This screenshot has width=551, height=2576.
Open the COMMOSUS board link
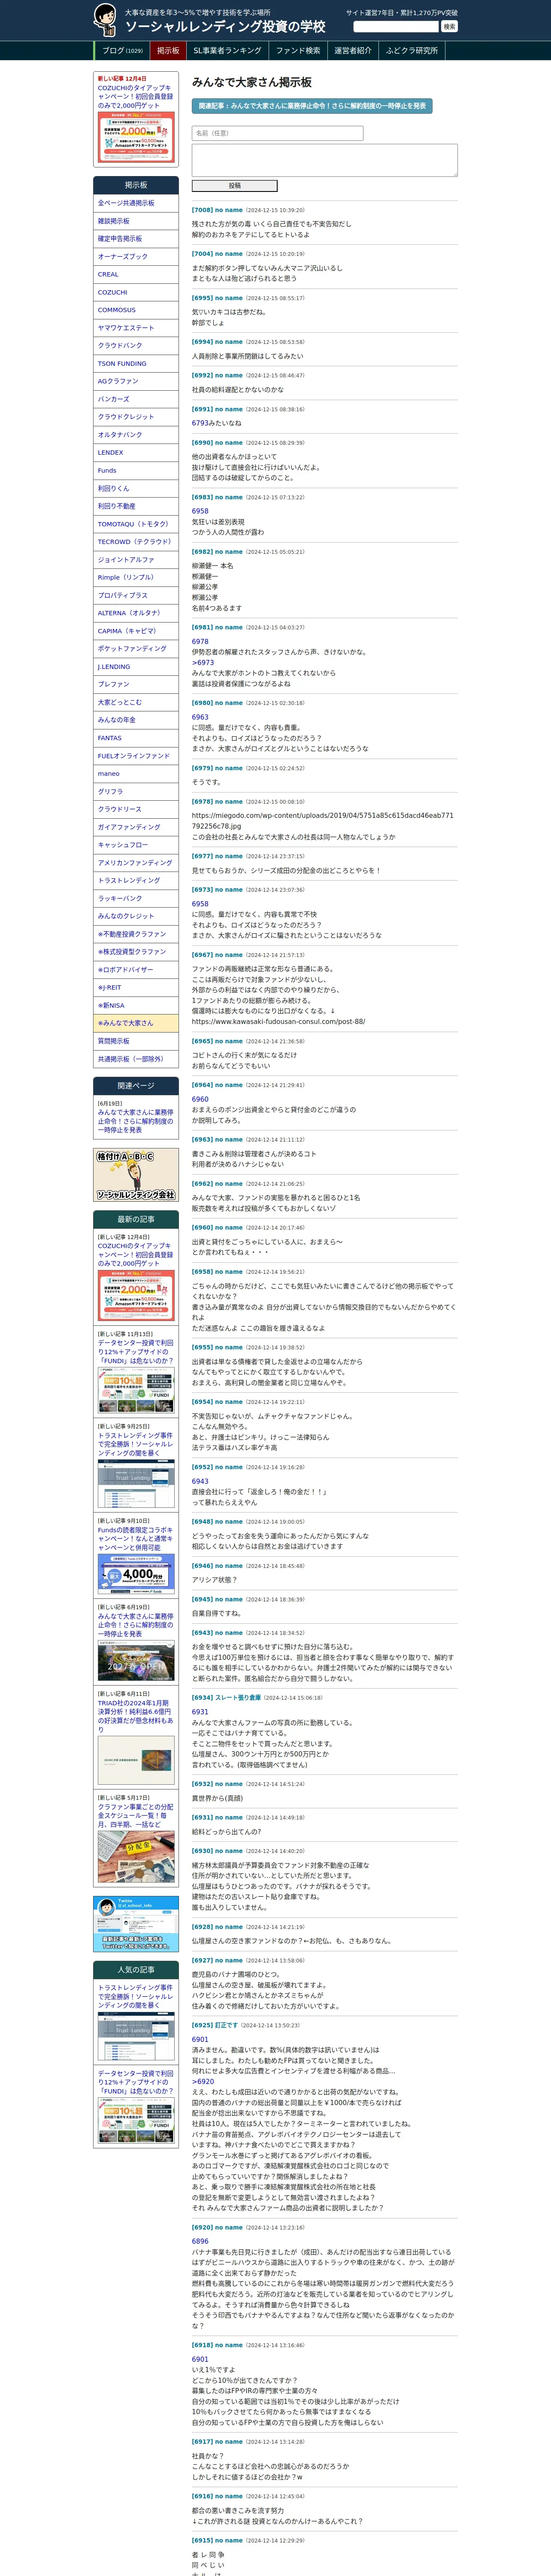(136, 310)
